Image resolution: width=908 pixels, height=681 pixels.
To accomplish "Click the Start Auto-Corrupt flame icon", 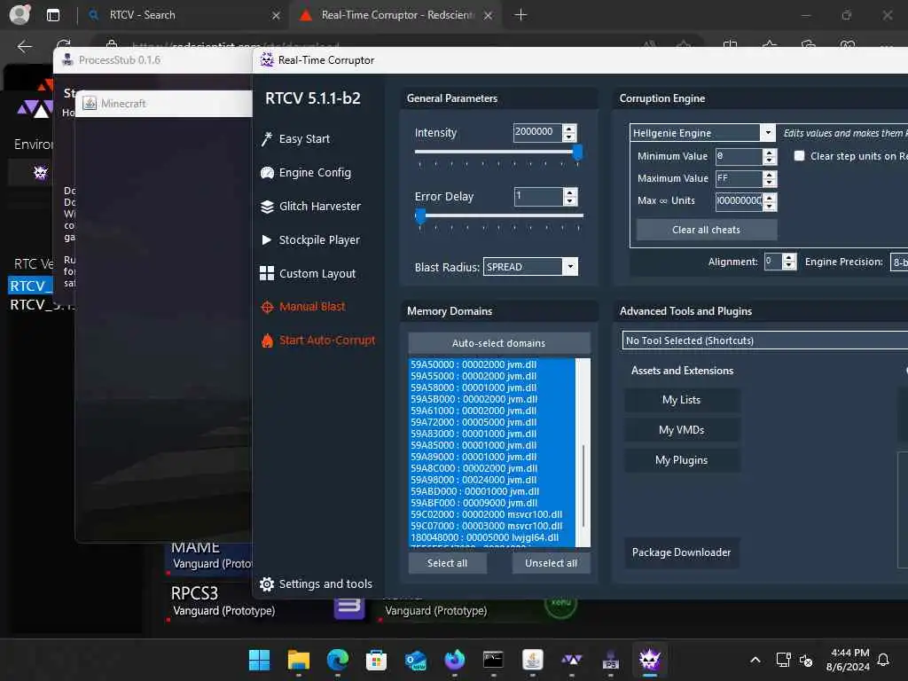I will pos(267,340).
